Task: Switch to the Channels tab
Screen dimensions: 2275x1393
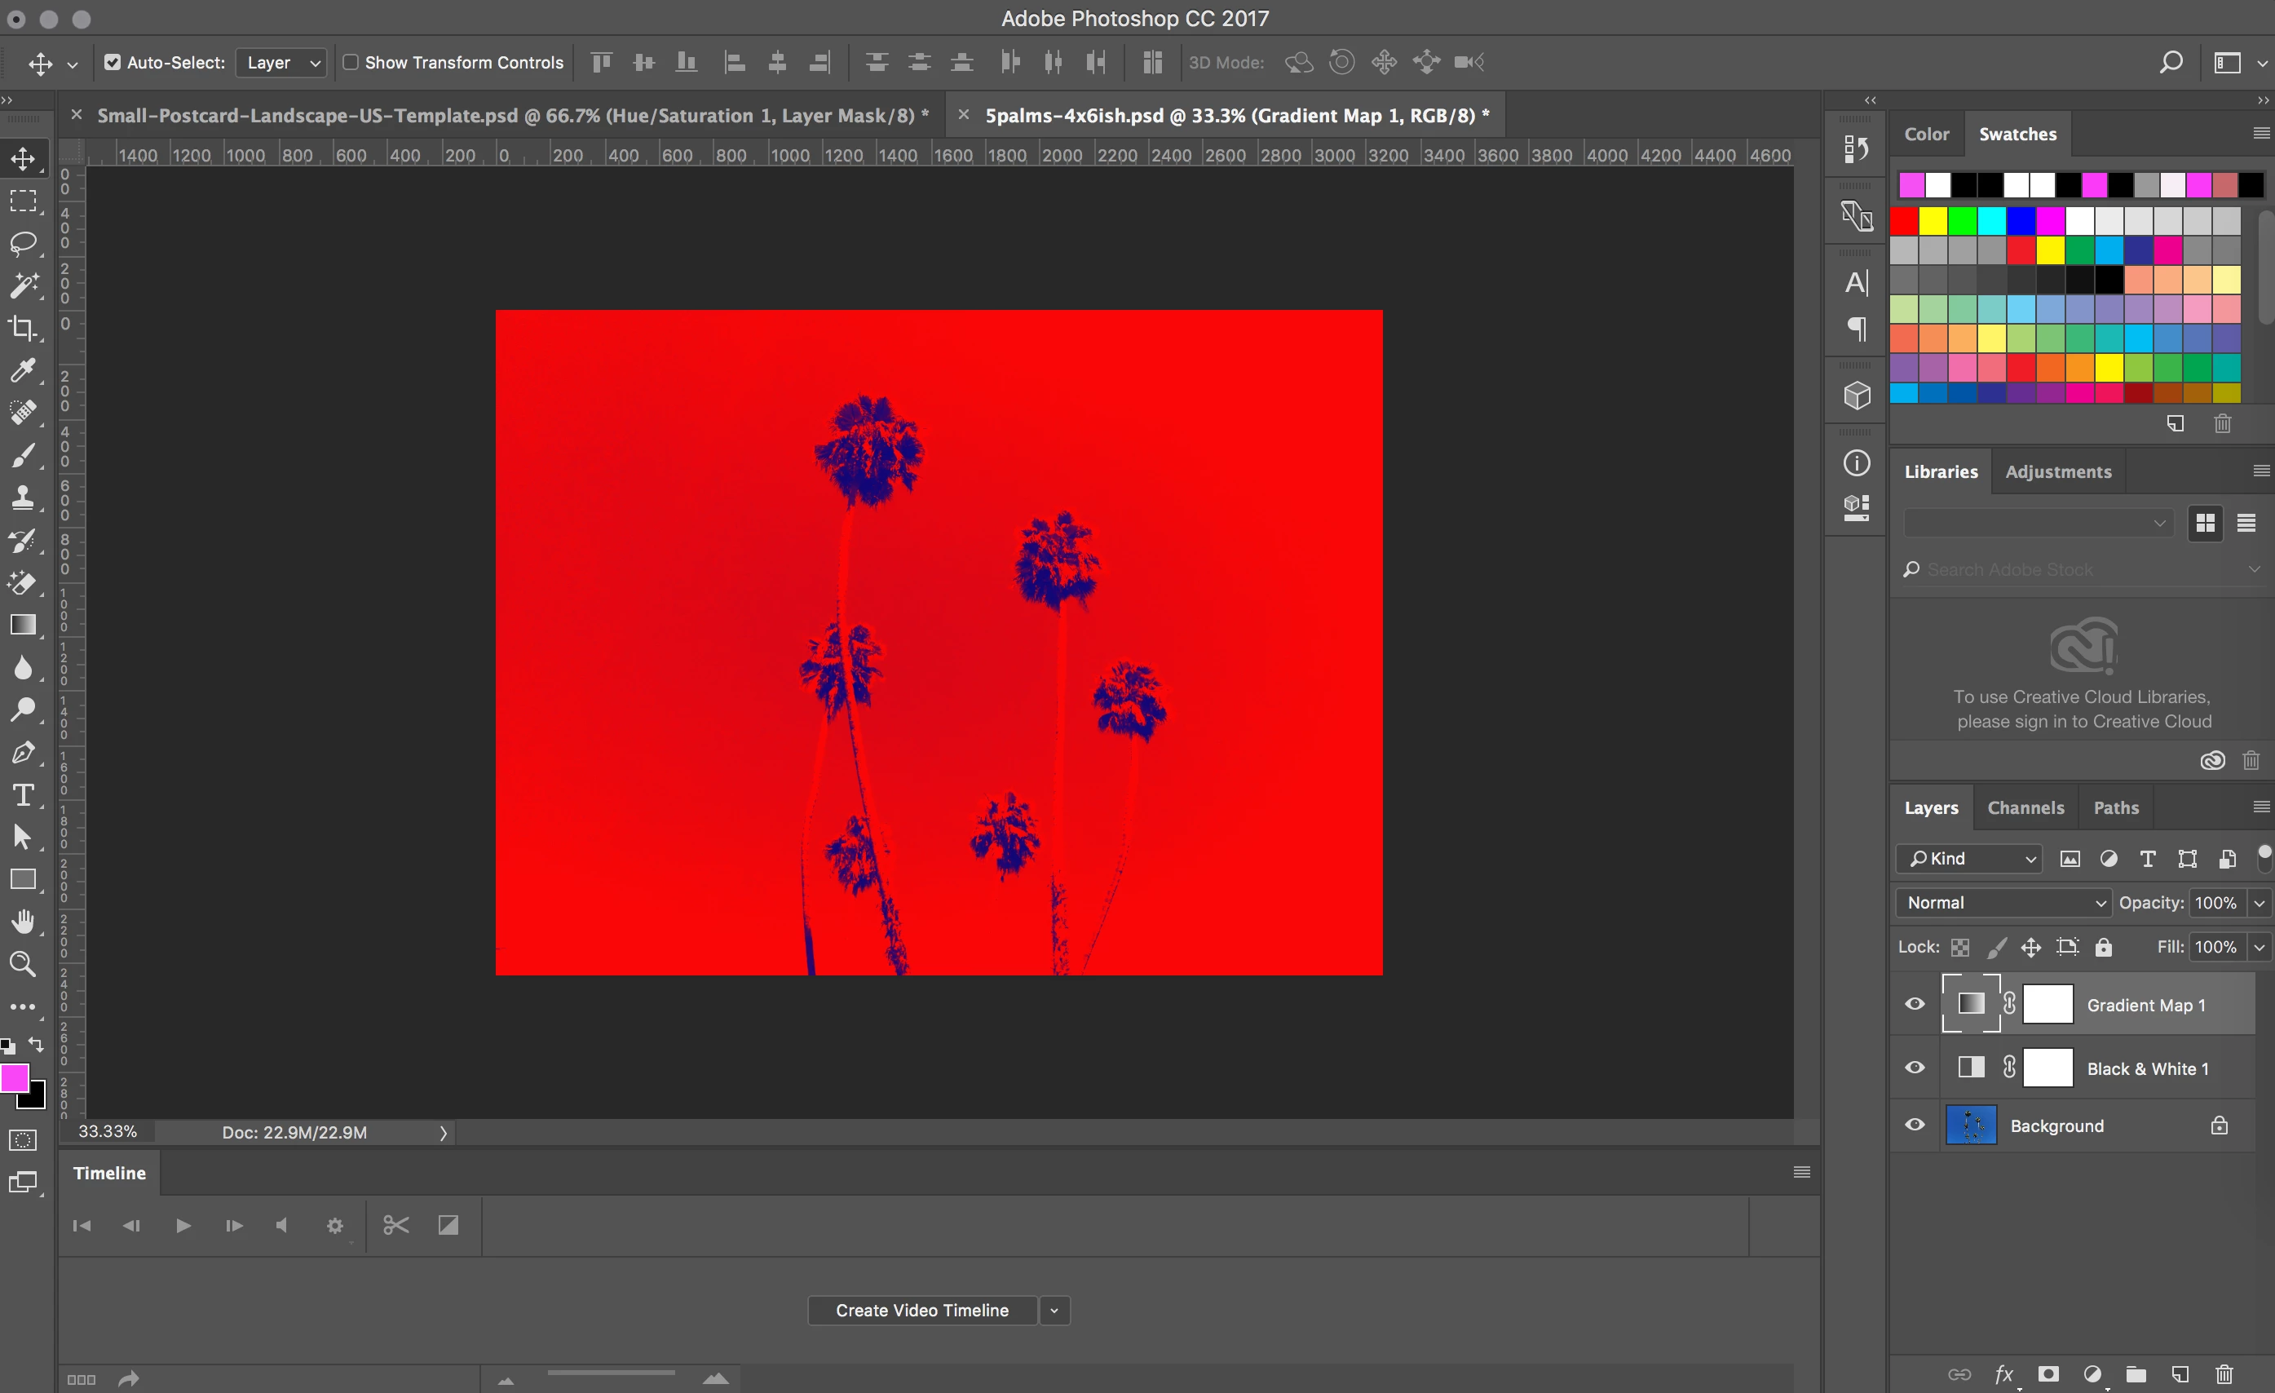Action: point(2025,807)
